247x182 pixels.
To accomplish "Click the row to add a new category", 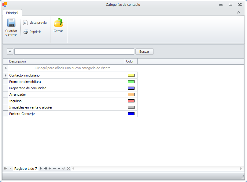I will coord(73,68).
